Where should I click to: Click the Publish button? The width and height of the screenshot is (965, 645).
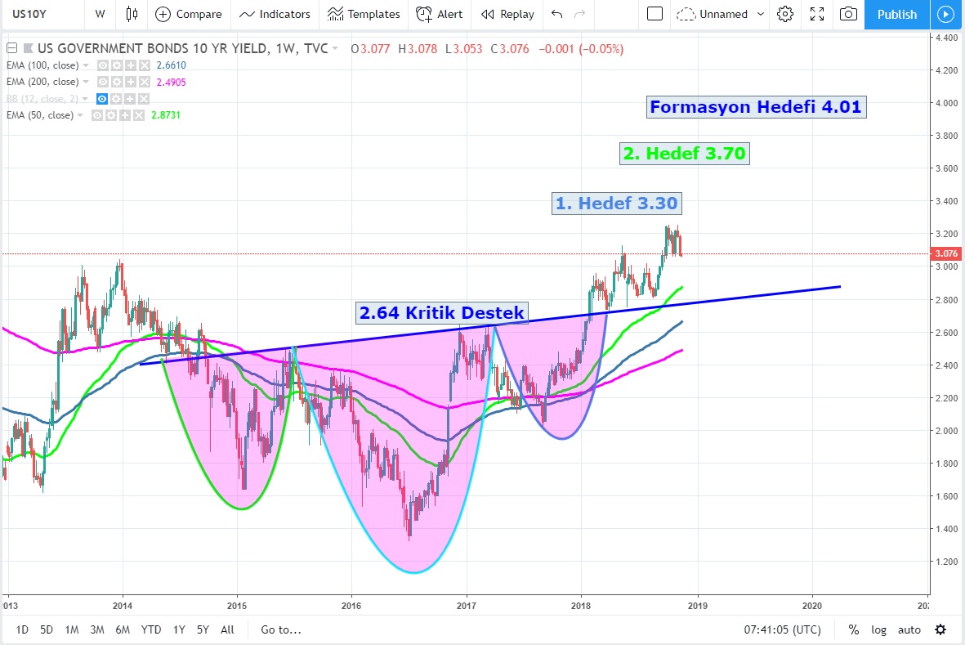coord(896,14)
